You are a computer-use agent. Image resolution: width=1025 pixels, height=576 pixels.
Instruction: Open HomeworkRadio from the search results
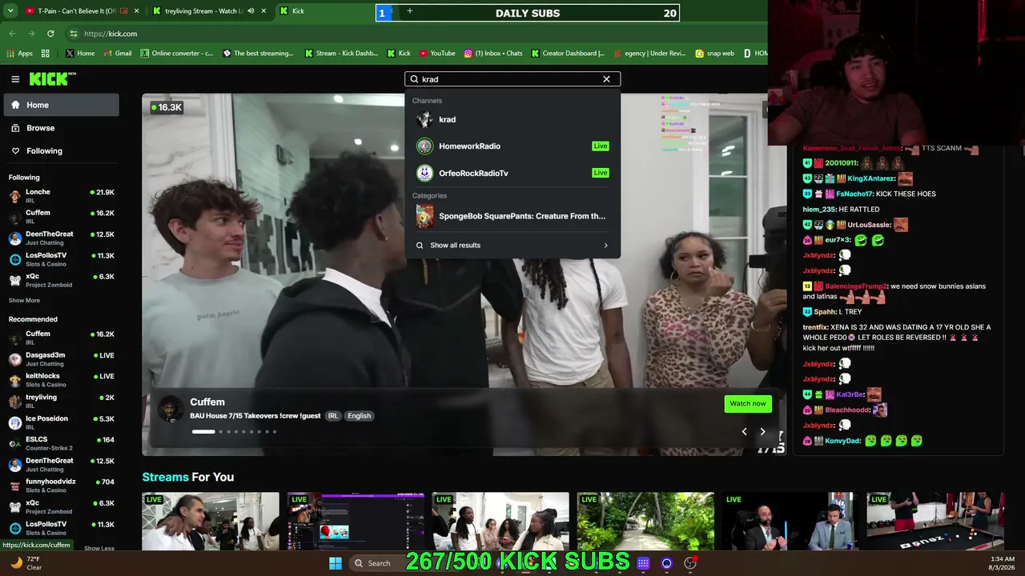[x=512, y=146]
